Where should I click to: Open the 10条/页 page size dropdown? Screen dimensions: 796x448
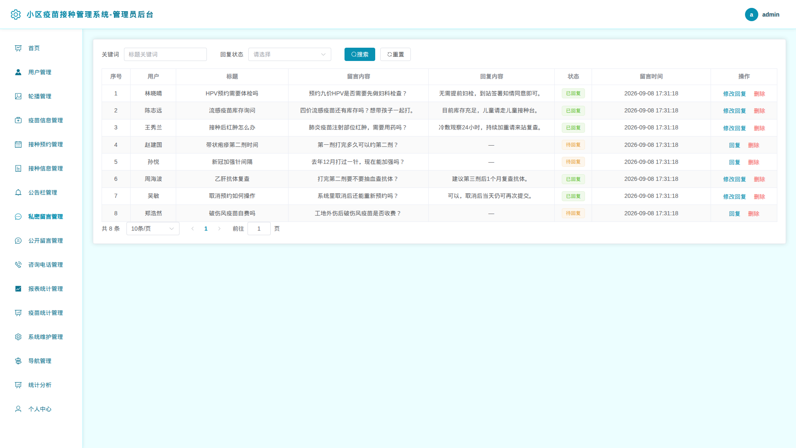[x=153, y=229]
